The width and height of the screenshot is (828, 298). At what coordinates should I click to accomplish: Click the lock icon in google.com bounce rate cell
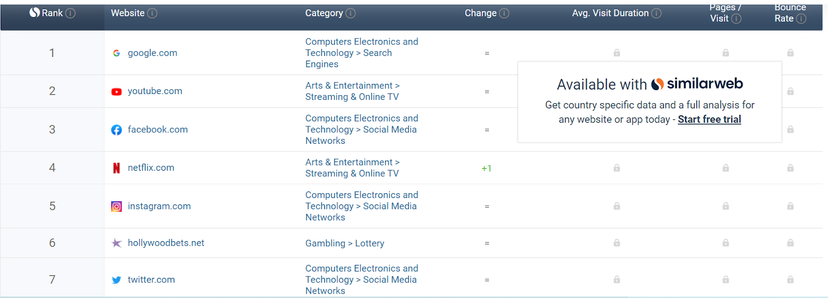(x=790, y=53)
